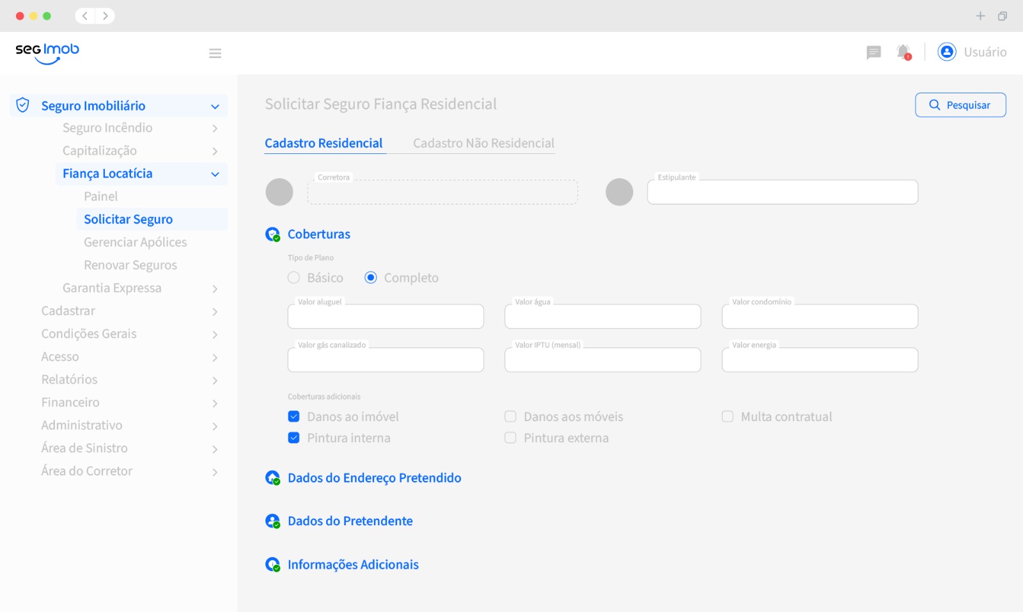Enable the Multa contratual checkbox
The image size is (1023, 612).
(728, 417)
